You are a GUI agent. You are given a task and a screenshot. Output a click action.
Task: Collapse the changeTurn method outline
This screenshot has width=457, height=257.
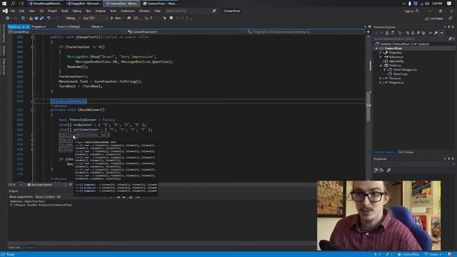click(32, 37)
